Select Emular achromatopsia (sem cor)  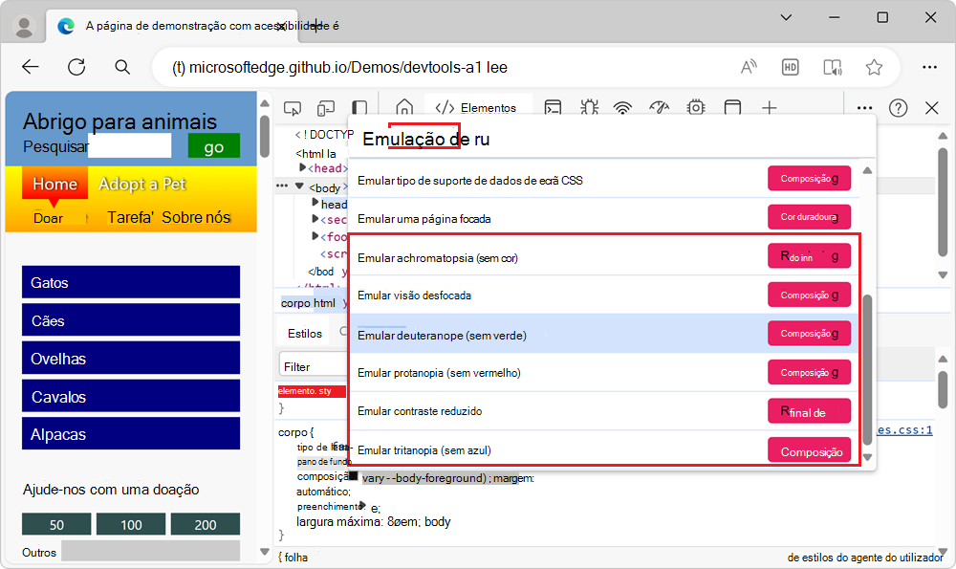pos(603,256)
